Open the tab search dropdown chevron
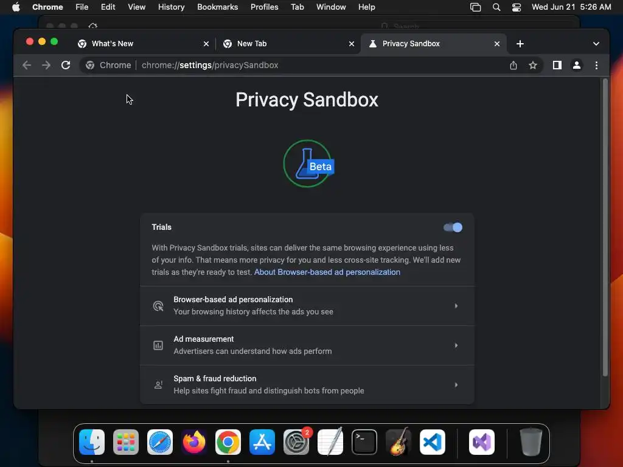 click(596, 44)
